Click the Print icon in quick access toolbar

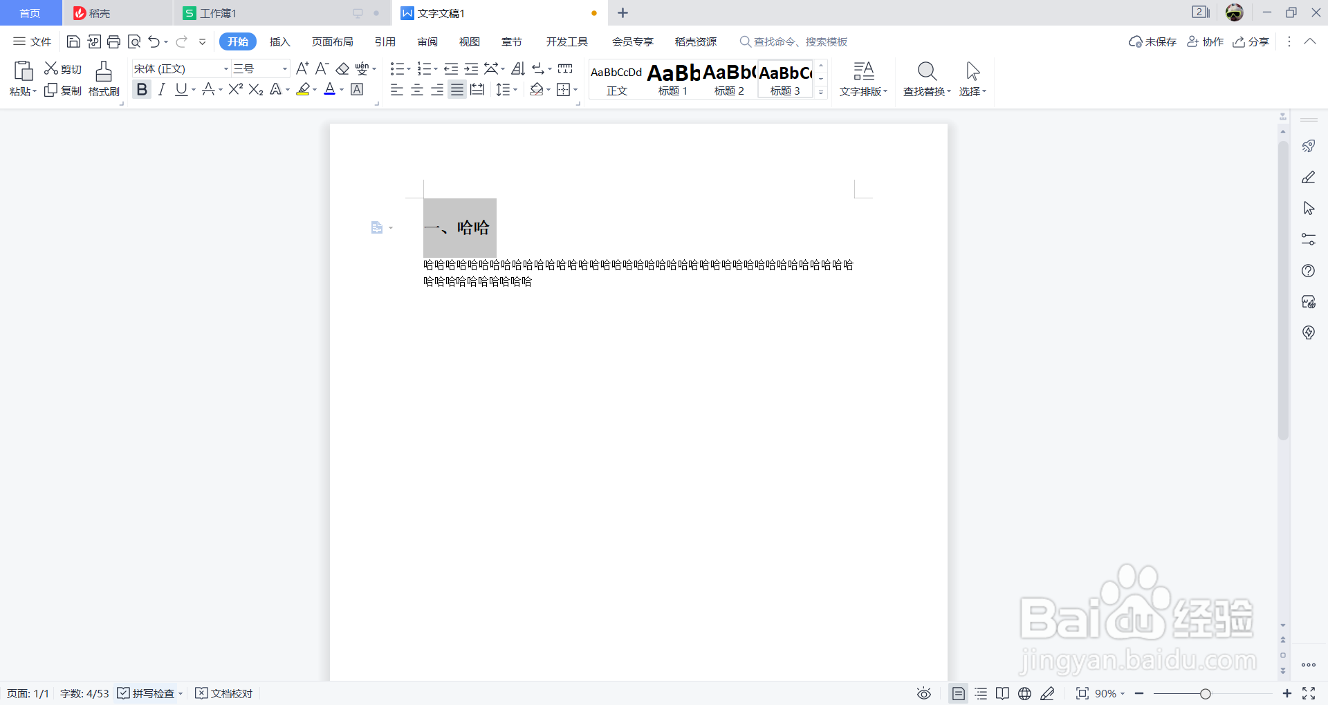(114, 41)
